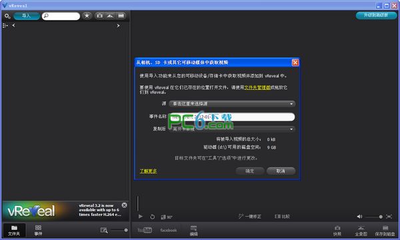Switch to the 文件夹 folders tab
Image resolution: width=400 pixels, height=240 pixels.
click(x=14, y=230)
